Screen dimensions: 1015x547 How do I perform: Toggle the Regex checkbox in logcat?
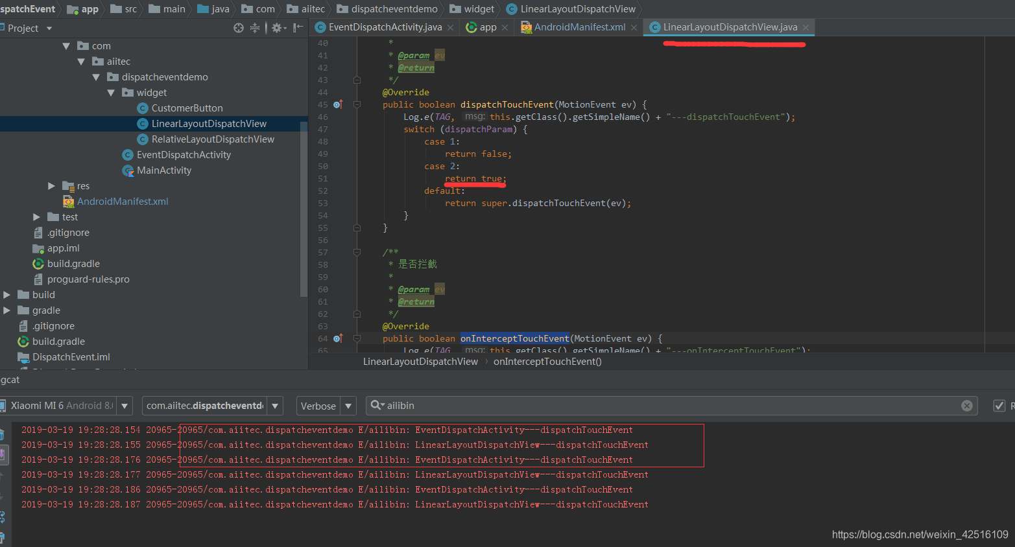999,406
